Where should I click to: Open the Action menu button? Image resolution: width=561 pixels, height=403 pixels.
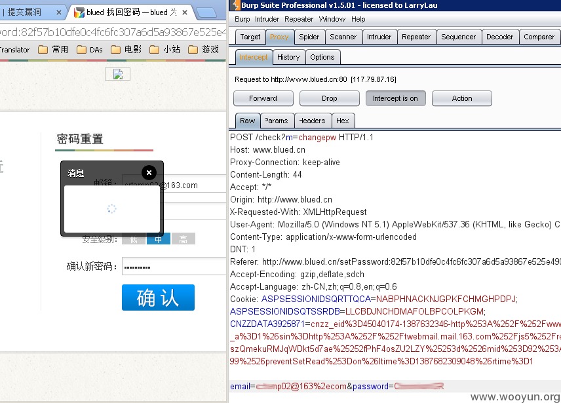click(462, 98)
